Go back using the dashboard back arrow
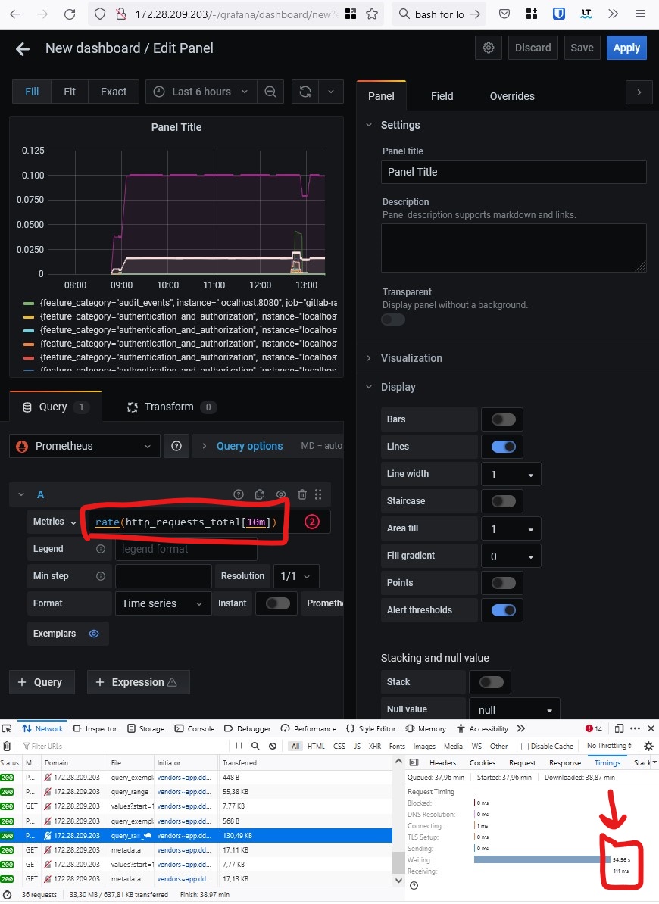The width and height of the screenshot is (659, 904). click(23, 49)
